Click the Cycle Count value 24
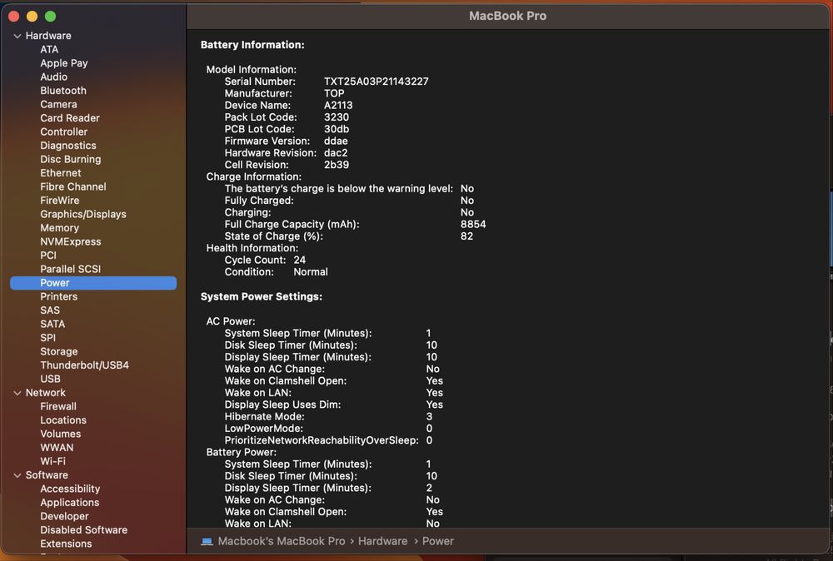Screen dimensions: 833x561 point(300,260)
